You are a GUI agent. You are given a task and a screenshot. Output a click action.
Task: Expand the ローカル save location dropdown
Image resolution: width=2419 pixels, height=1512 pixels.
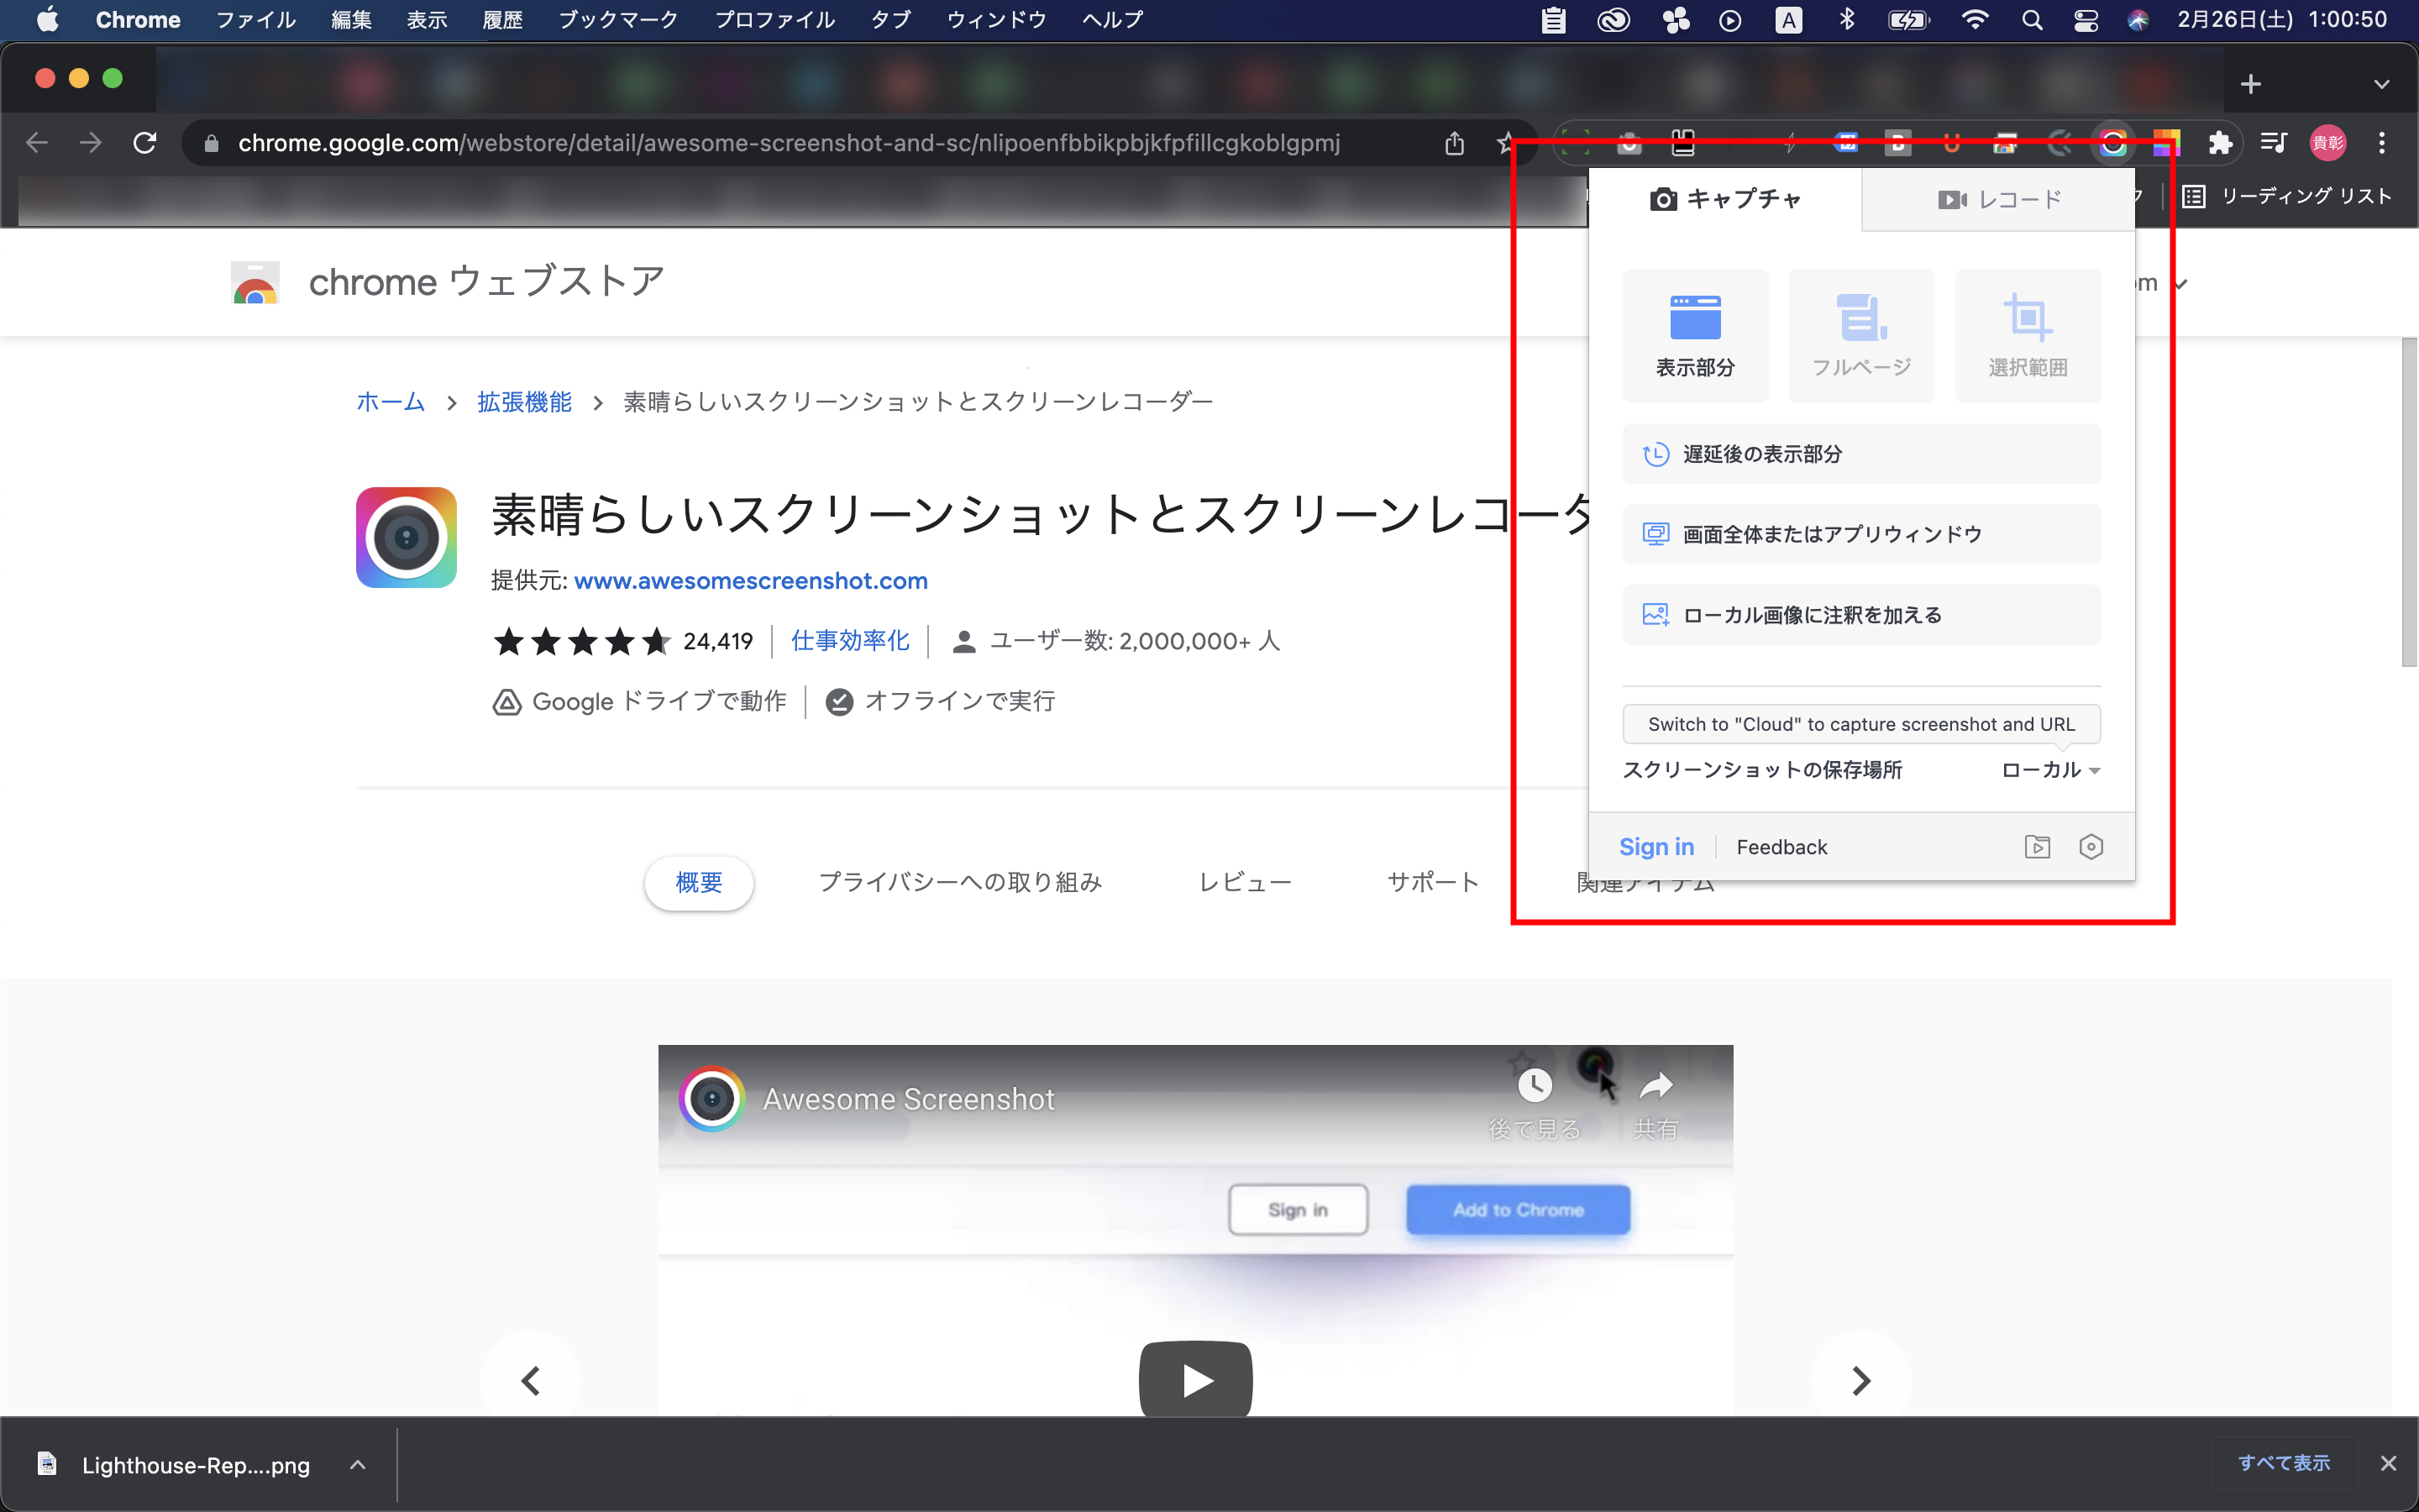point(2050,770)
